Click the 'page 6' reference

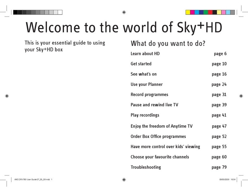click(220, 54)
